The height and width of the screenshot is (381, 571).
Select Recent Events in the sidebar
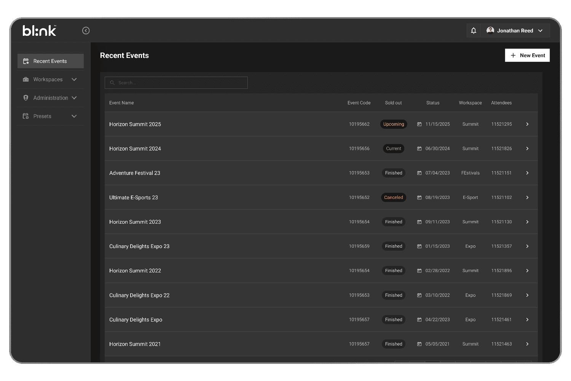pyautogui.click(x=49, y=61)
